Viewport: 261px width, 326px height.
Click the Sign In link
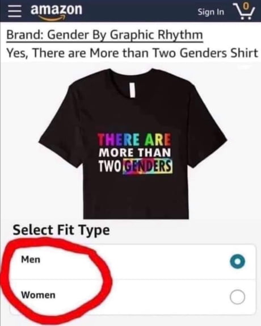(x=211, y=12)
